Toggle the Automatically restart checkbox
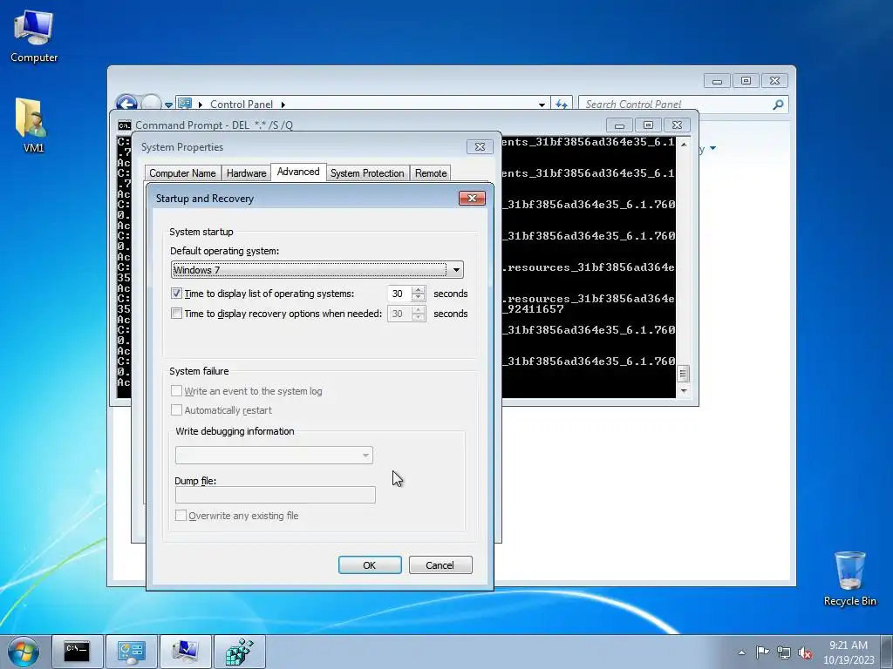Viewport: 893px width, 669px height. click(x=176, y=410)
